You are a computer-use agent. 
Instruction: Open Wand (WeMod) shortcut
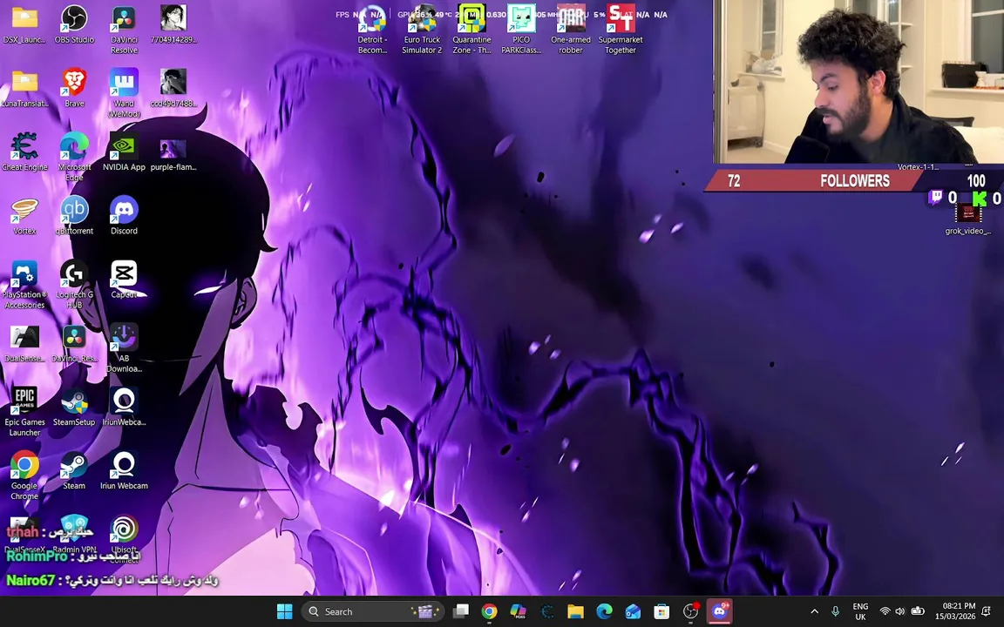124,94
